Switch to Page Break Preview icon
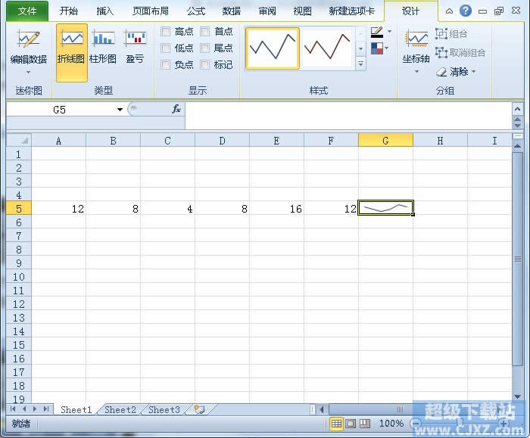The width and height of the screenshot is (530, 438). [x=364, y=423]
